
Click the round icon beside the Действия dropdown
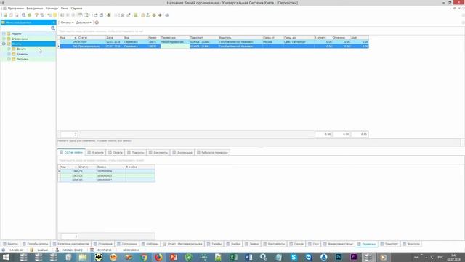tap(97, 23)
